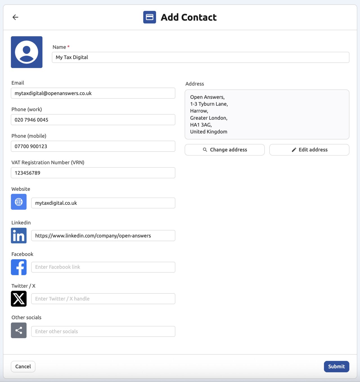This screenshot has height=382, width=360.
Task: Click the Enter Twitter / X handle field
Action: point(103,299)
